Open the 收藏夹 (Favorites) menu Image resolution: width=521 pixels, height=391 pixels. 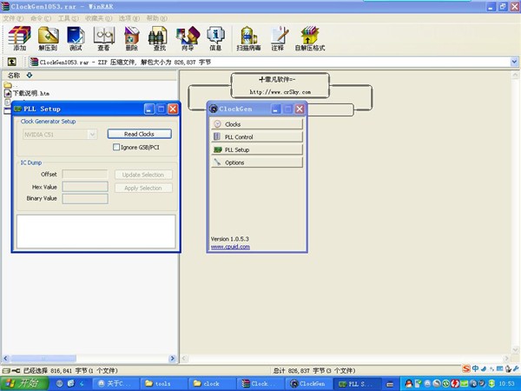pos(98,18)
